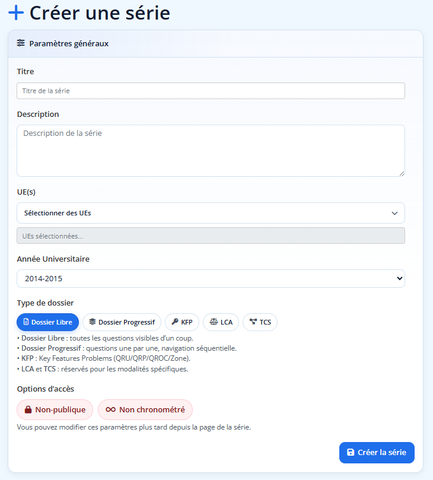Viewport: 433px width, 480px height.
Task: Click the sliders icon next to Paramètres généraux
Action: click(21, 43)
